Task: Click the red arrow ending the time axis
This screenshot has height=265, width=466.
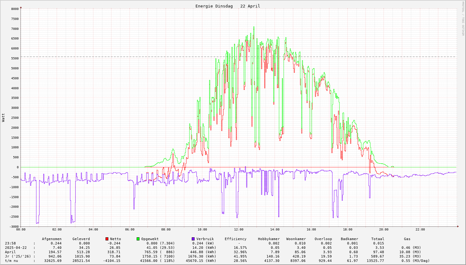Action: 458,226
